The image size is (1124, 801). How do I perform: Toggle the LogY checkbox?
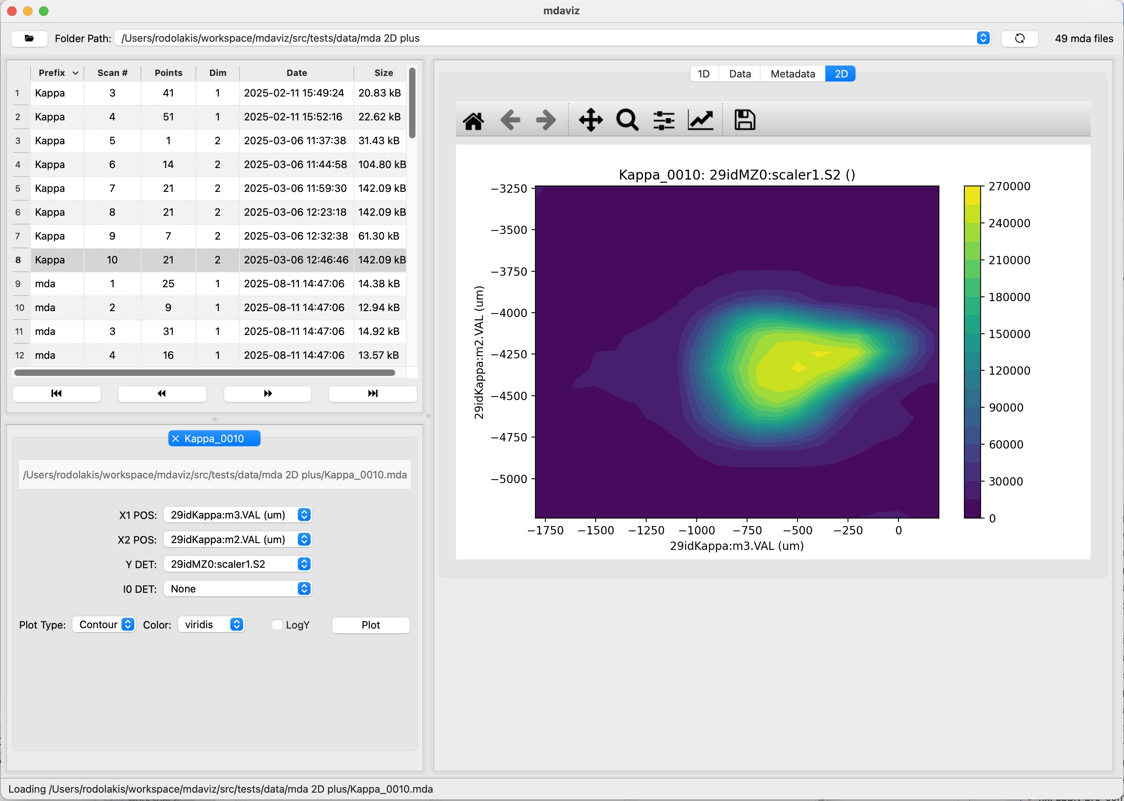(278, 625)
